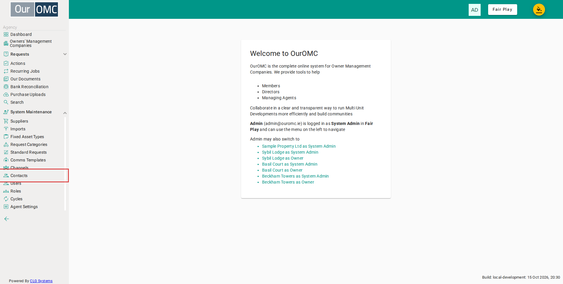The image size is (563, 284).
Task: Click the Fixed Asset Types icon
Action: coord(6,137)
